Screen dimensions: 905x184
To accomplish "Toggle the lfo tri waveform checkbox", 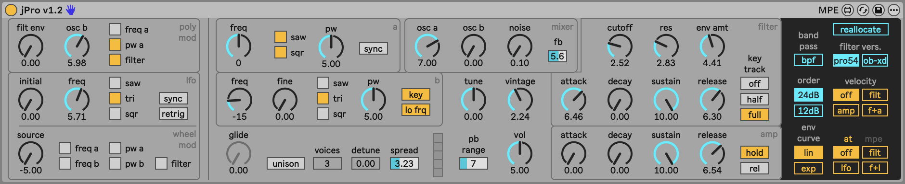I will [x=115, y=98].
